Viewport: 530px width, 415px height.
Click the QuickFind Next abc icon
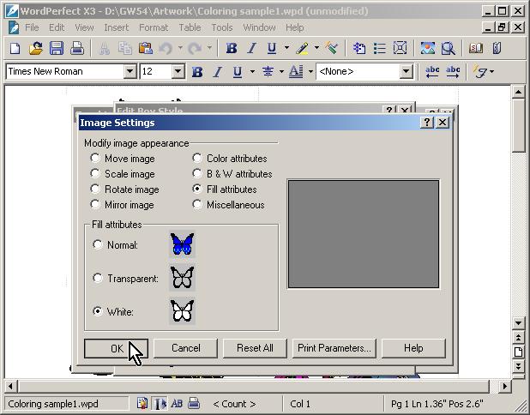(453, 72)
